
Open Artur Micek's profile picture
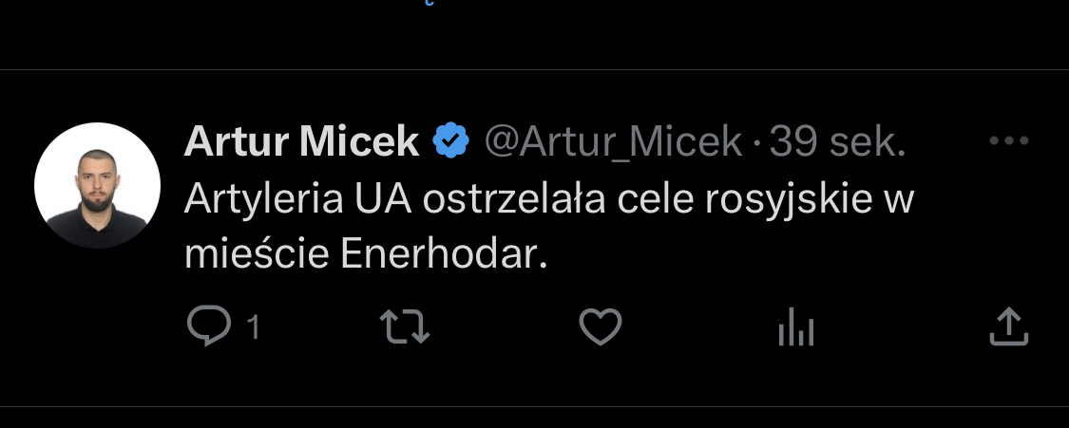[97, 185]
